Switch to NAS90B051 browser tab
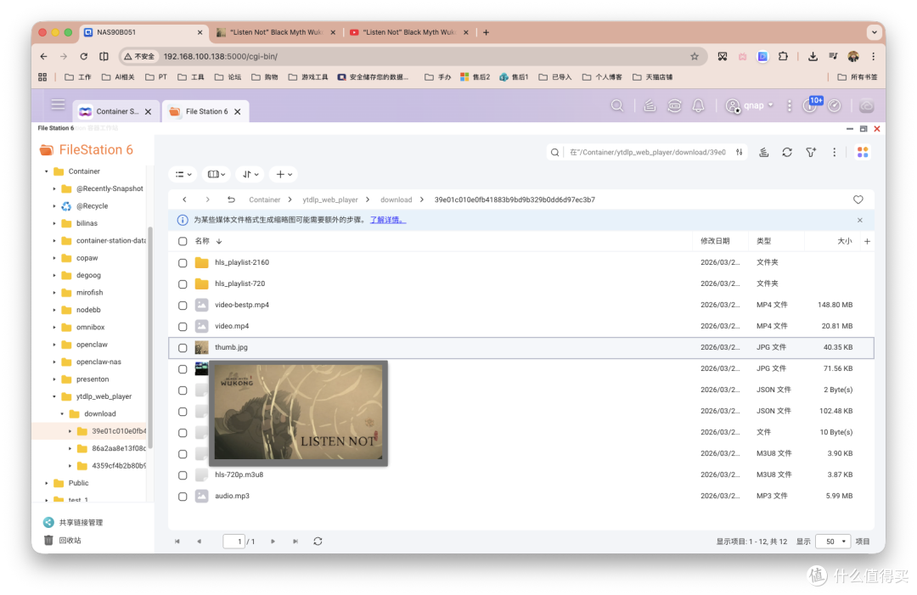The width and height of the screenshot is (917, 595). pyautogui.click(x=143, y=32)
